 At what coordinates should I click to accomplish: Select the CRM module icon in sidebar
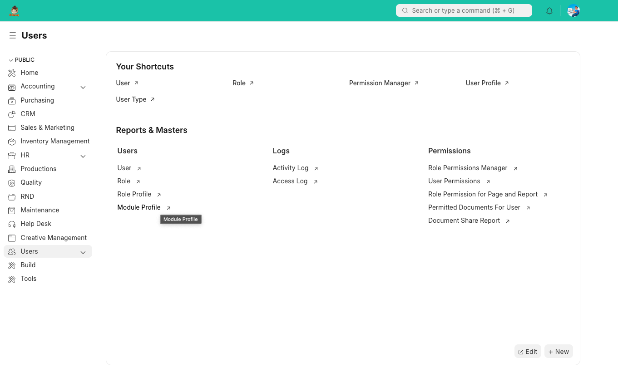pos(12,114)
